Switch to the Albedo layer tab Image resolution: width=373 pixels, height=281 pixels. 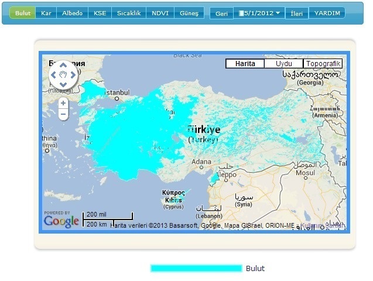[x=72, y=13]
